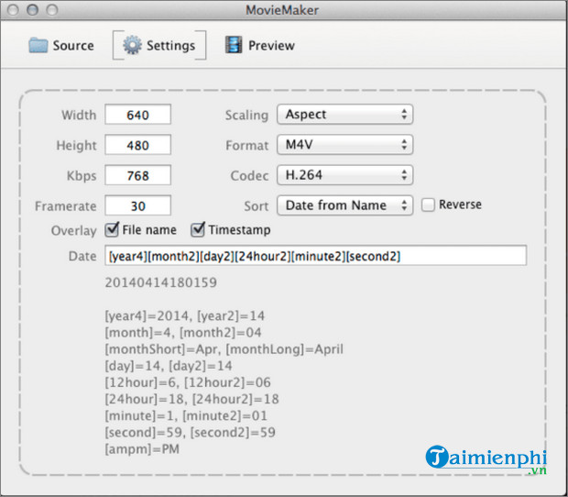Select the Kbps field showing 768

point(137,175)
